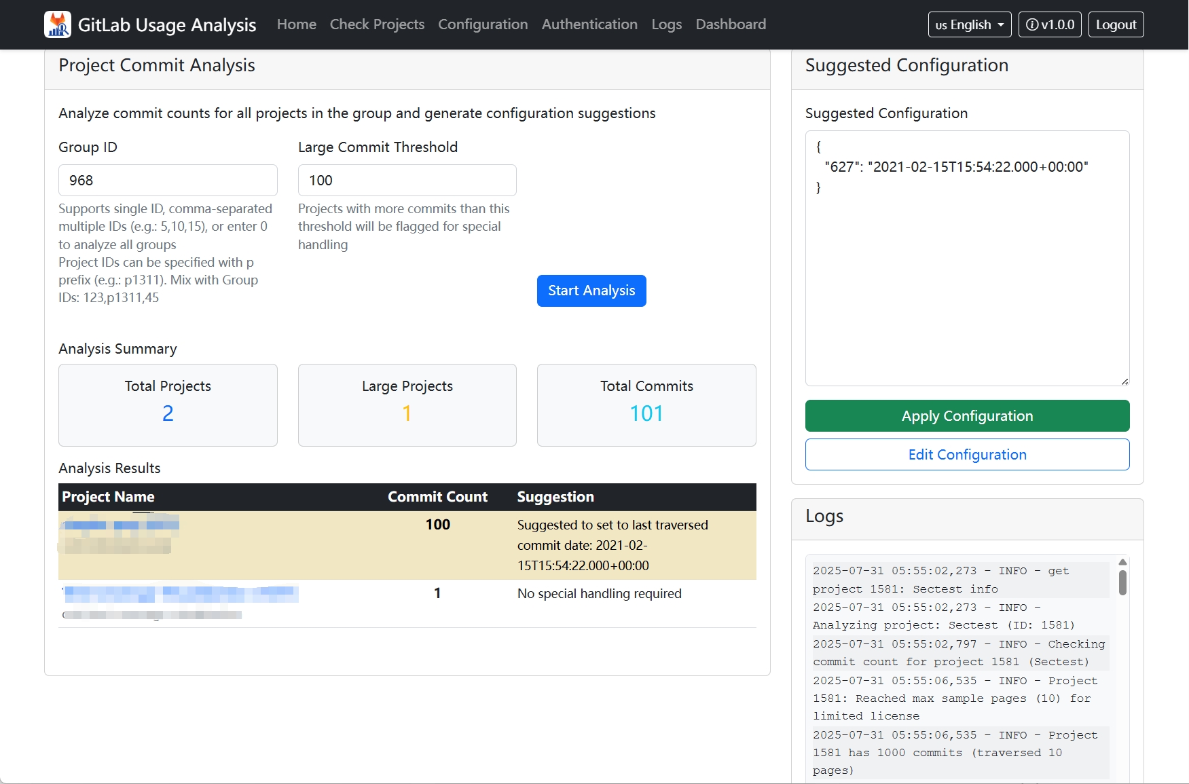This screenshot has height=784, width=1189.
Task: Click the Logout button
Action: tap(1116, 24)
